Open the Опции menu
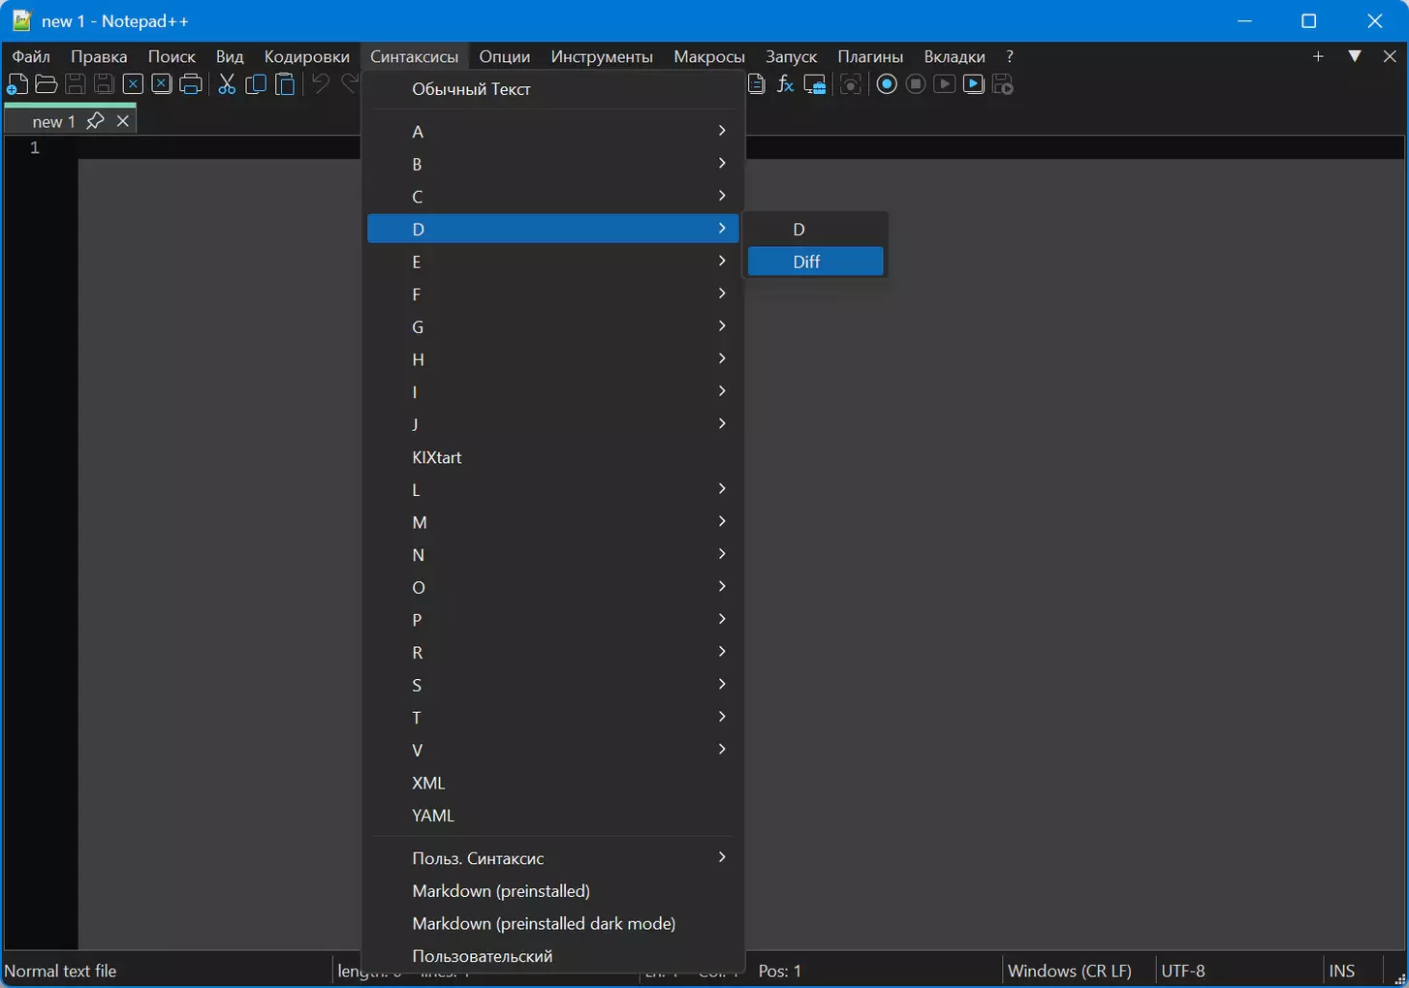Viewport: 1409px width, 988px height. (505, 56)
